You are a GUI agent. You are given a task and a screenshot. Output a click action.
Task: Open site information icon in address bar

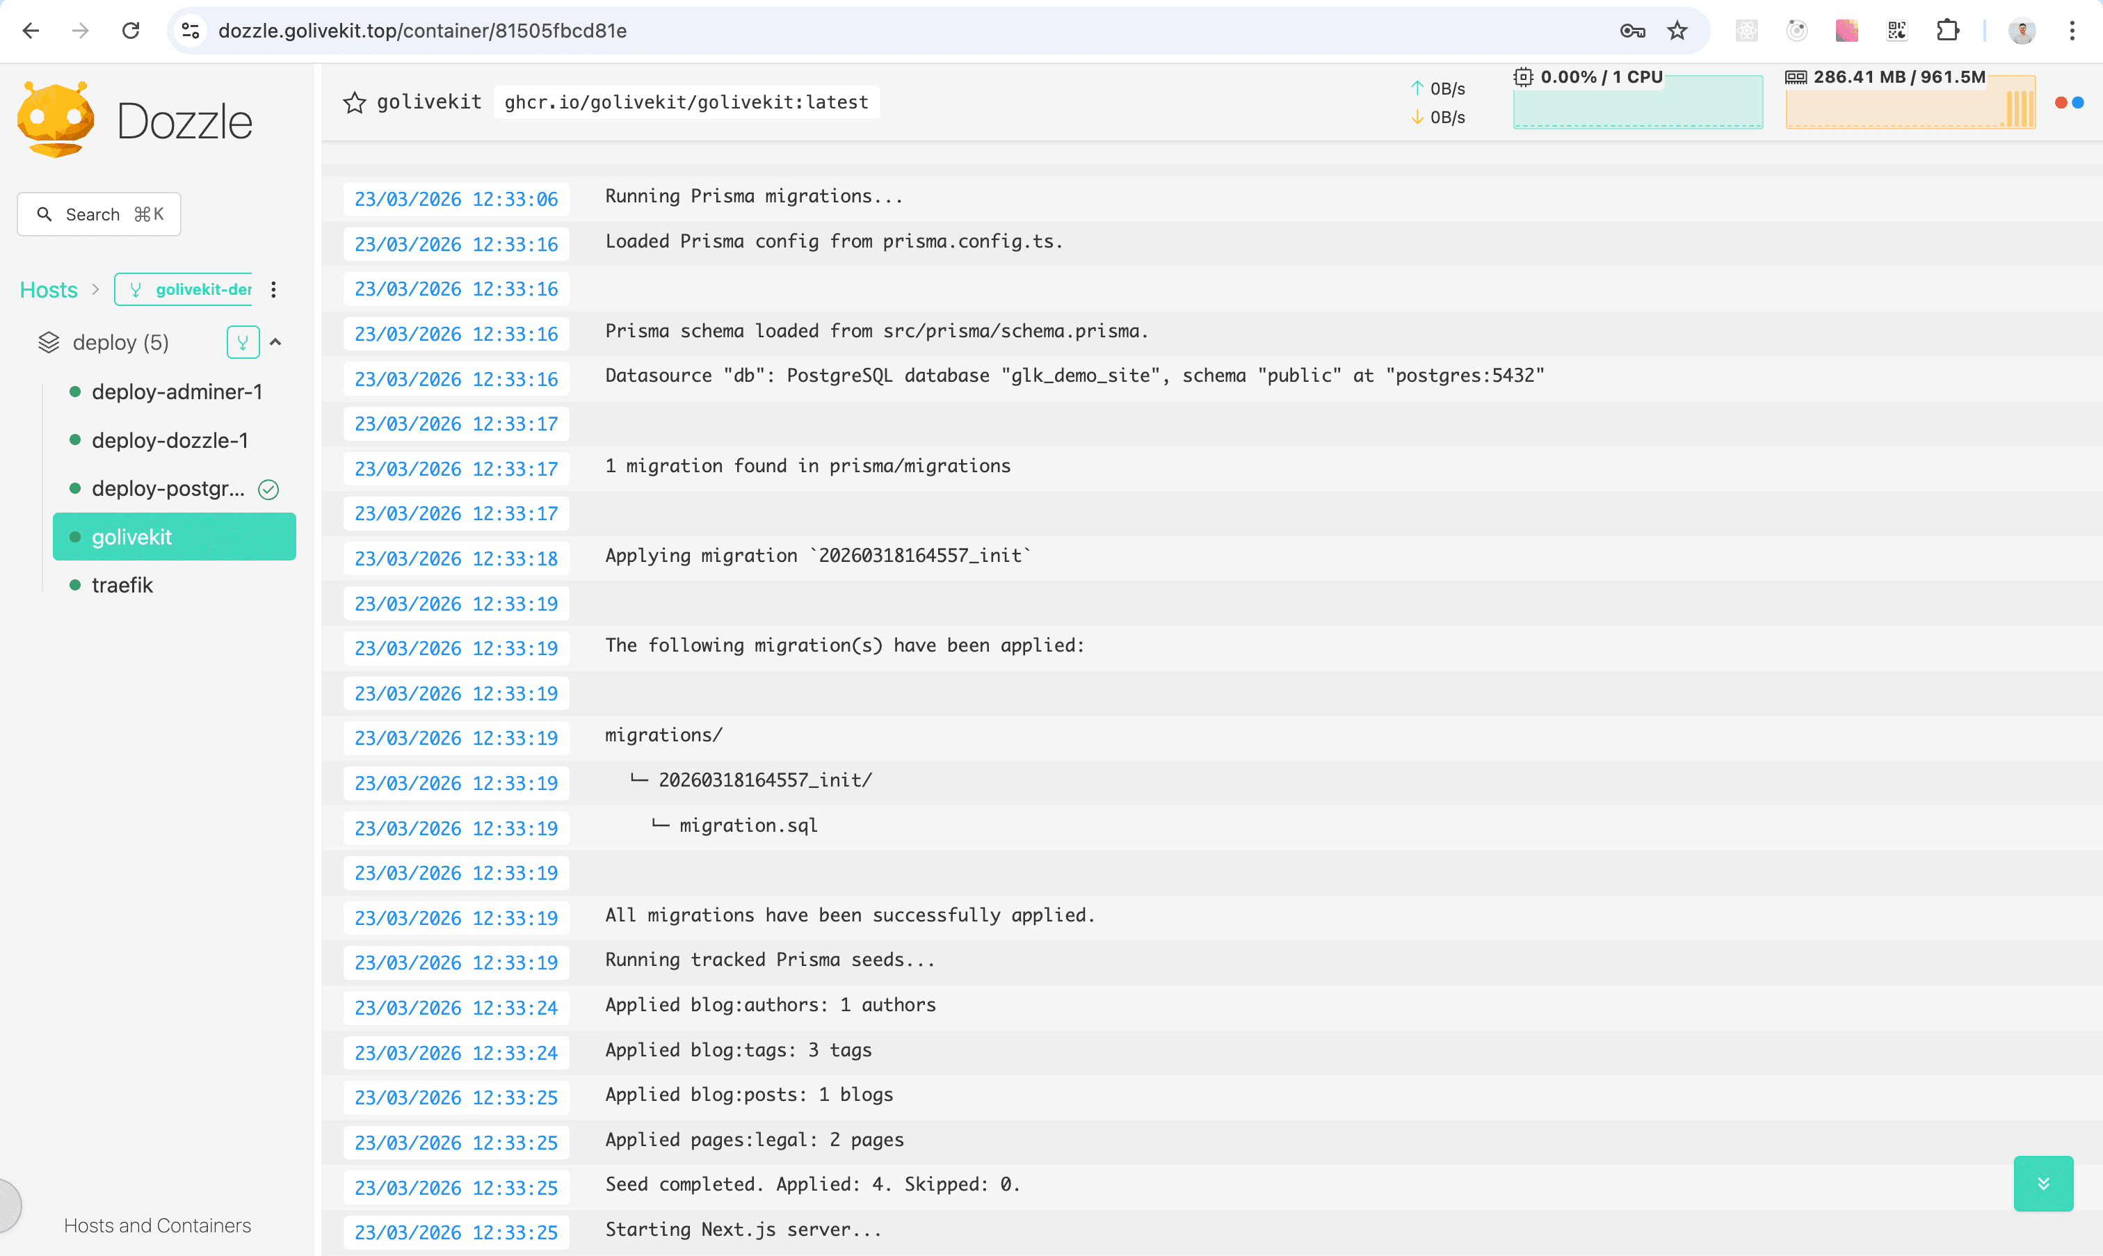pyautogui.click(x=191, y=31)
